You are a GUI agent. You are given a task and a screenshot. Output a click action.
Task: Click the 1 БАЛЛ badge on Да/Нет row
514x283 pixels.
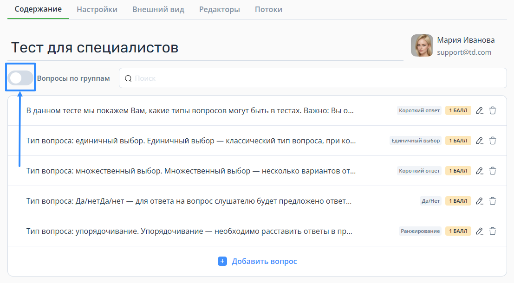(x=458, y=201)
